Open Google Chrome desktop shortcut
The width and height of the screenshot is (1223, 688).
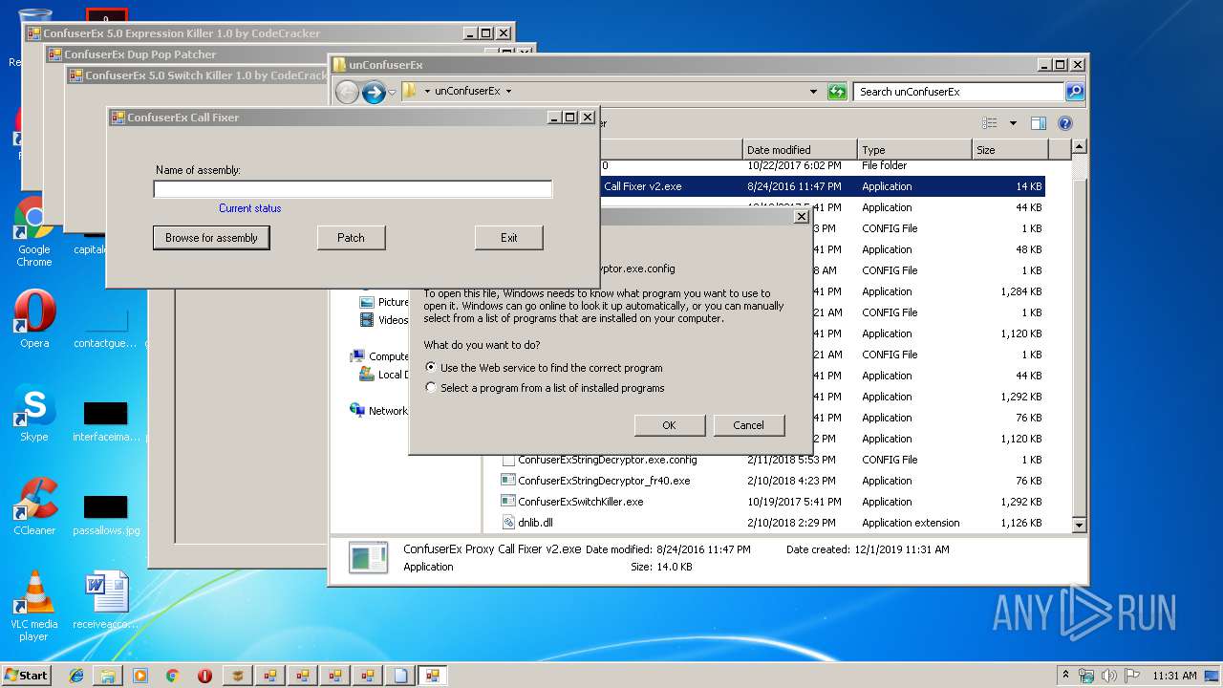click(33, 232)
